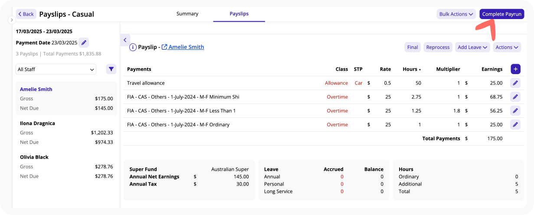Click the red Allowance class label
Screen dimensions: 534x215
336,83
